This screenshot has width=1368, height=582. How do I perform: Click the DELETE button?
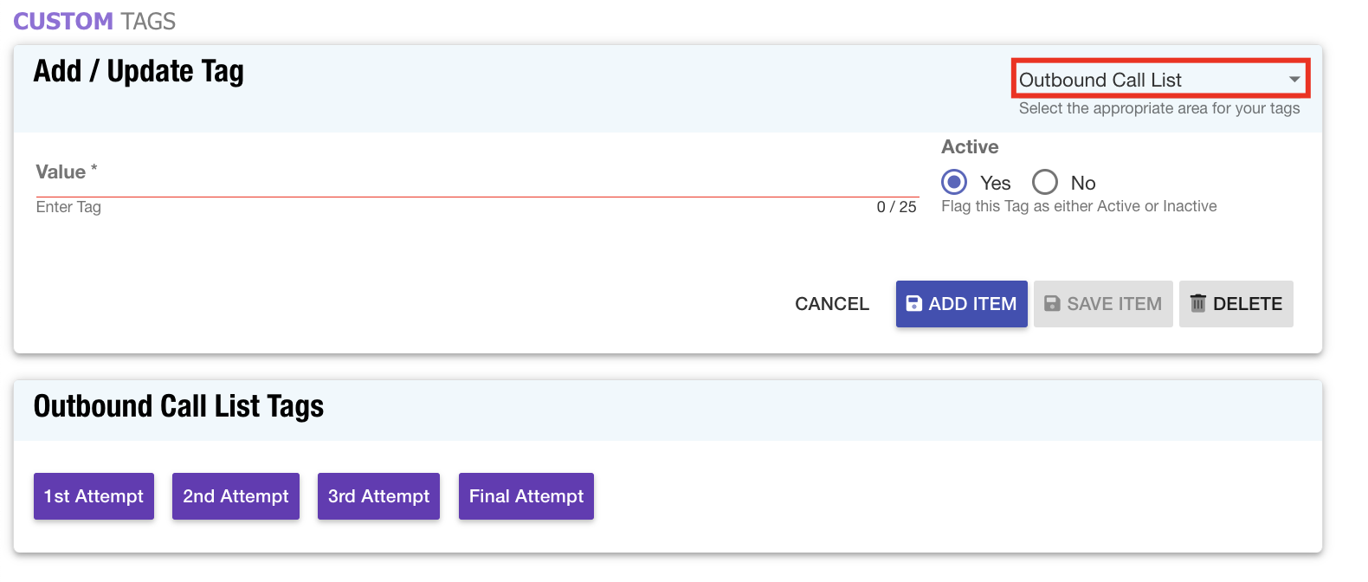pos(1236,304)
